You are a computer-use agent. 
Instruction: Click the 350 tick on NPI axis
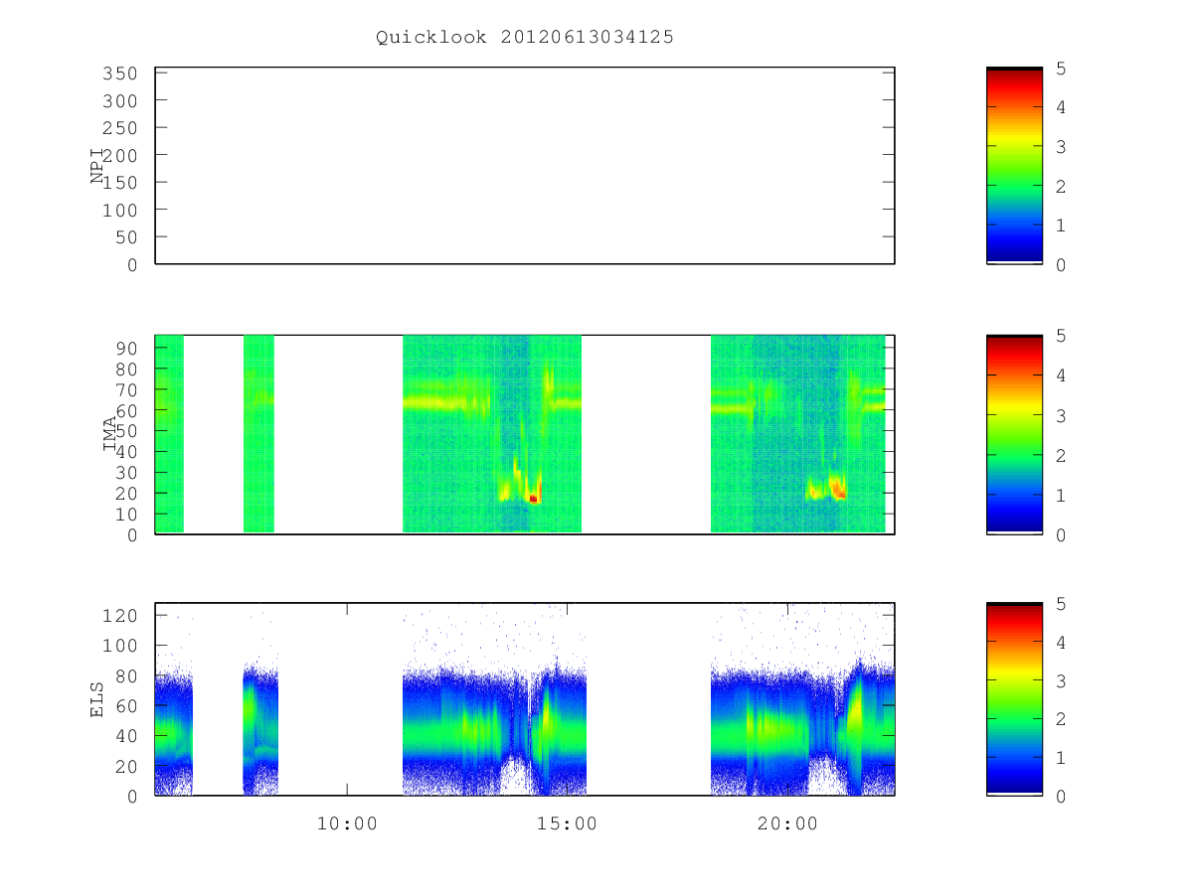pos(118,74)
